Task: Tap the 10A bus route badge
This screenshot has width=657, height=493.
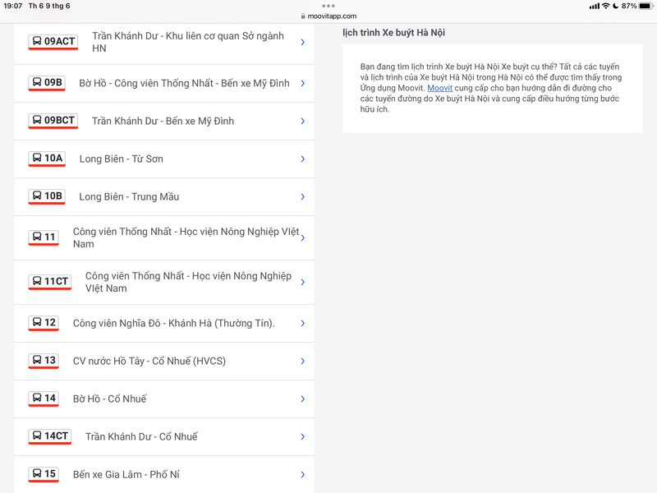Action: pyautogui.click(x=47, y=158)
